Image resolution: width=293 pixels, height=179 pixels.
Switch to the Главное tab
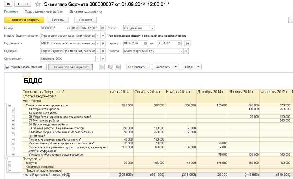click(x=11, y=11)
